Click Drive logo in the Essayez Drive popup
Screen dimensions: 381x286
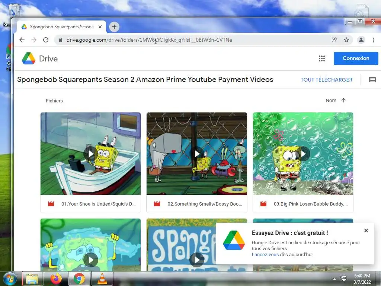[x=234, y=240]
